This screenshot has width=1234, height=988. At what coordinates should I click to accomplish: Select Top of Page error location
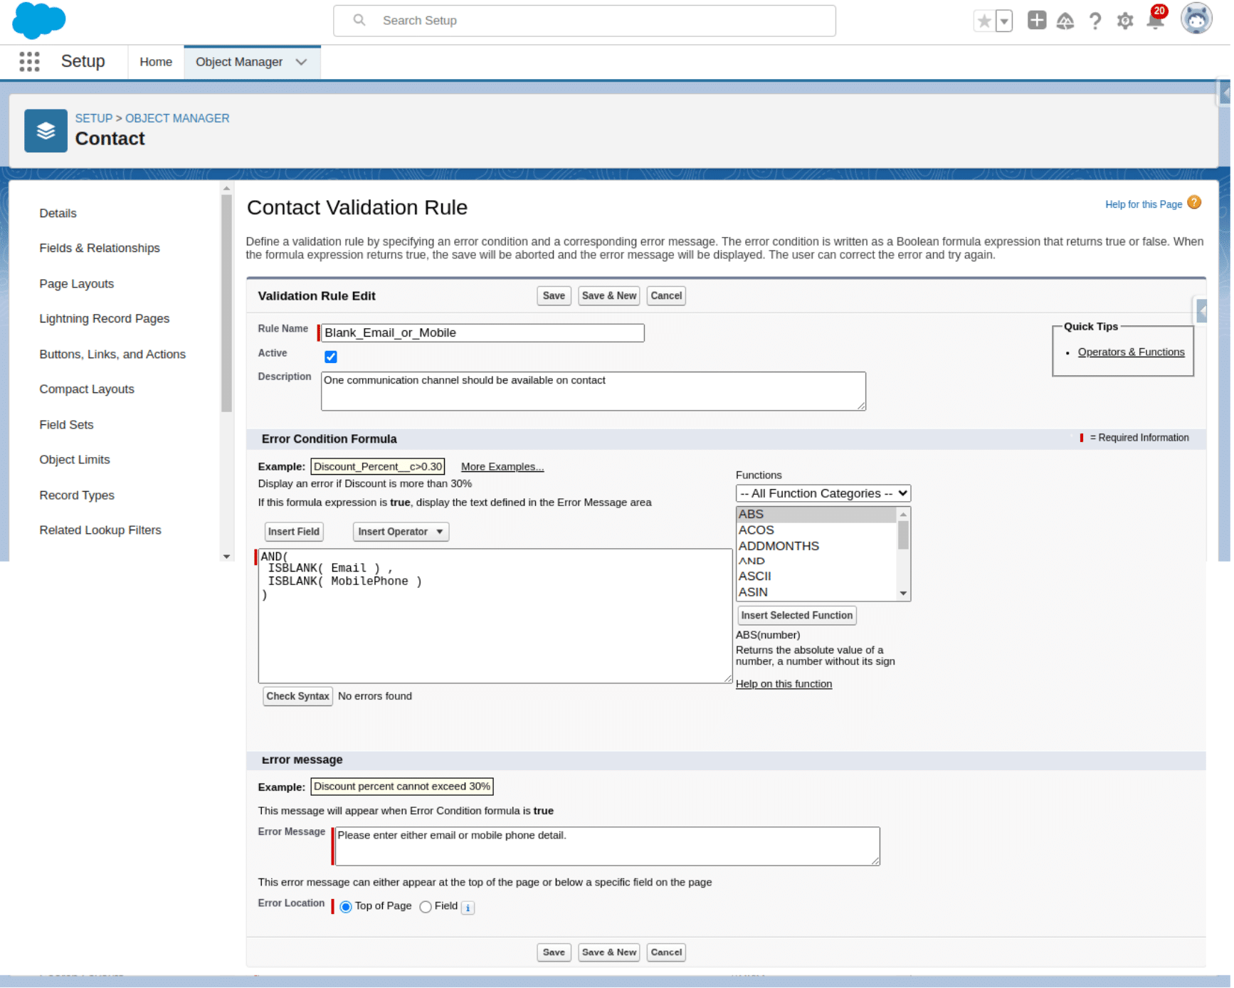[347, 907]
